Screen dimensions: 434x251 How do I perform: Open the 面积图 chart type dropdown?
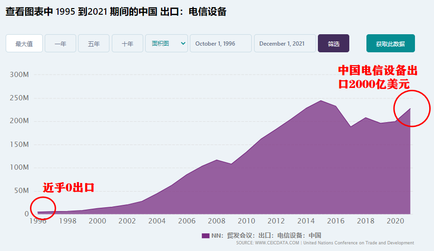167,43
